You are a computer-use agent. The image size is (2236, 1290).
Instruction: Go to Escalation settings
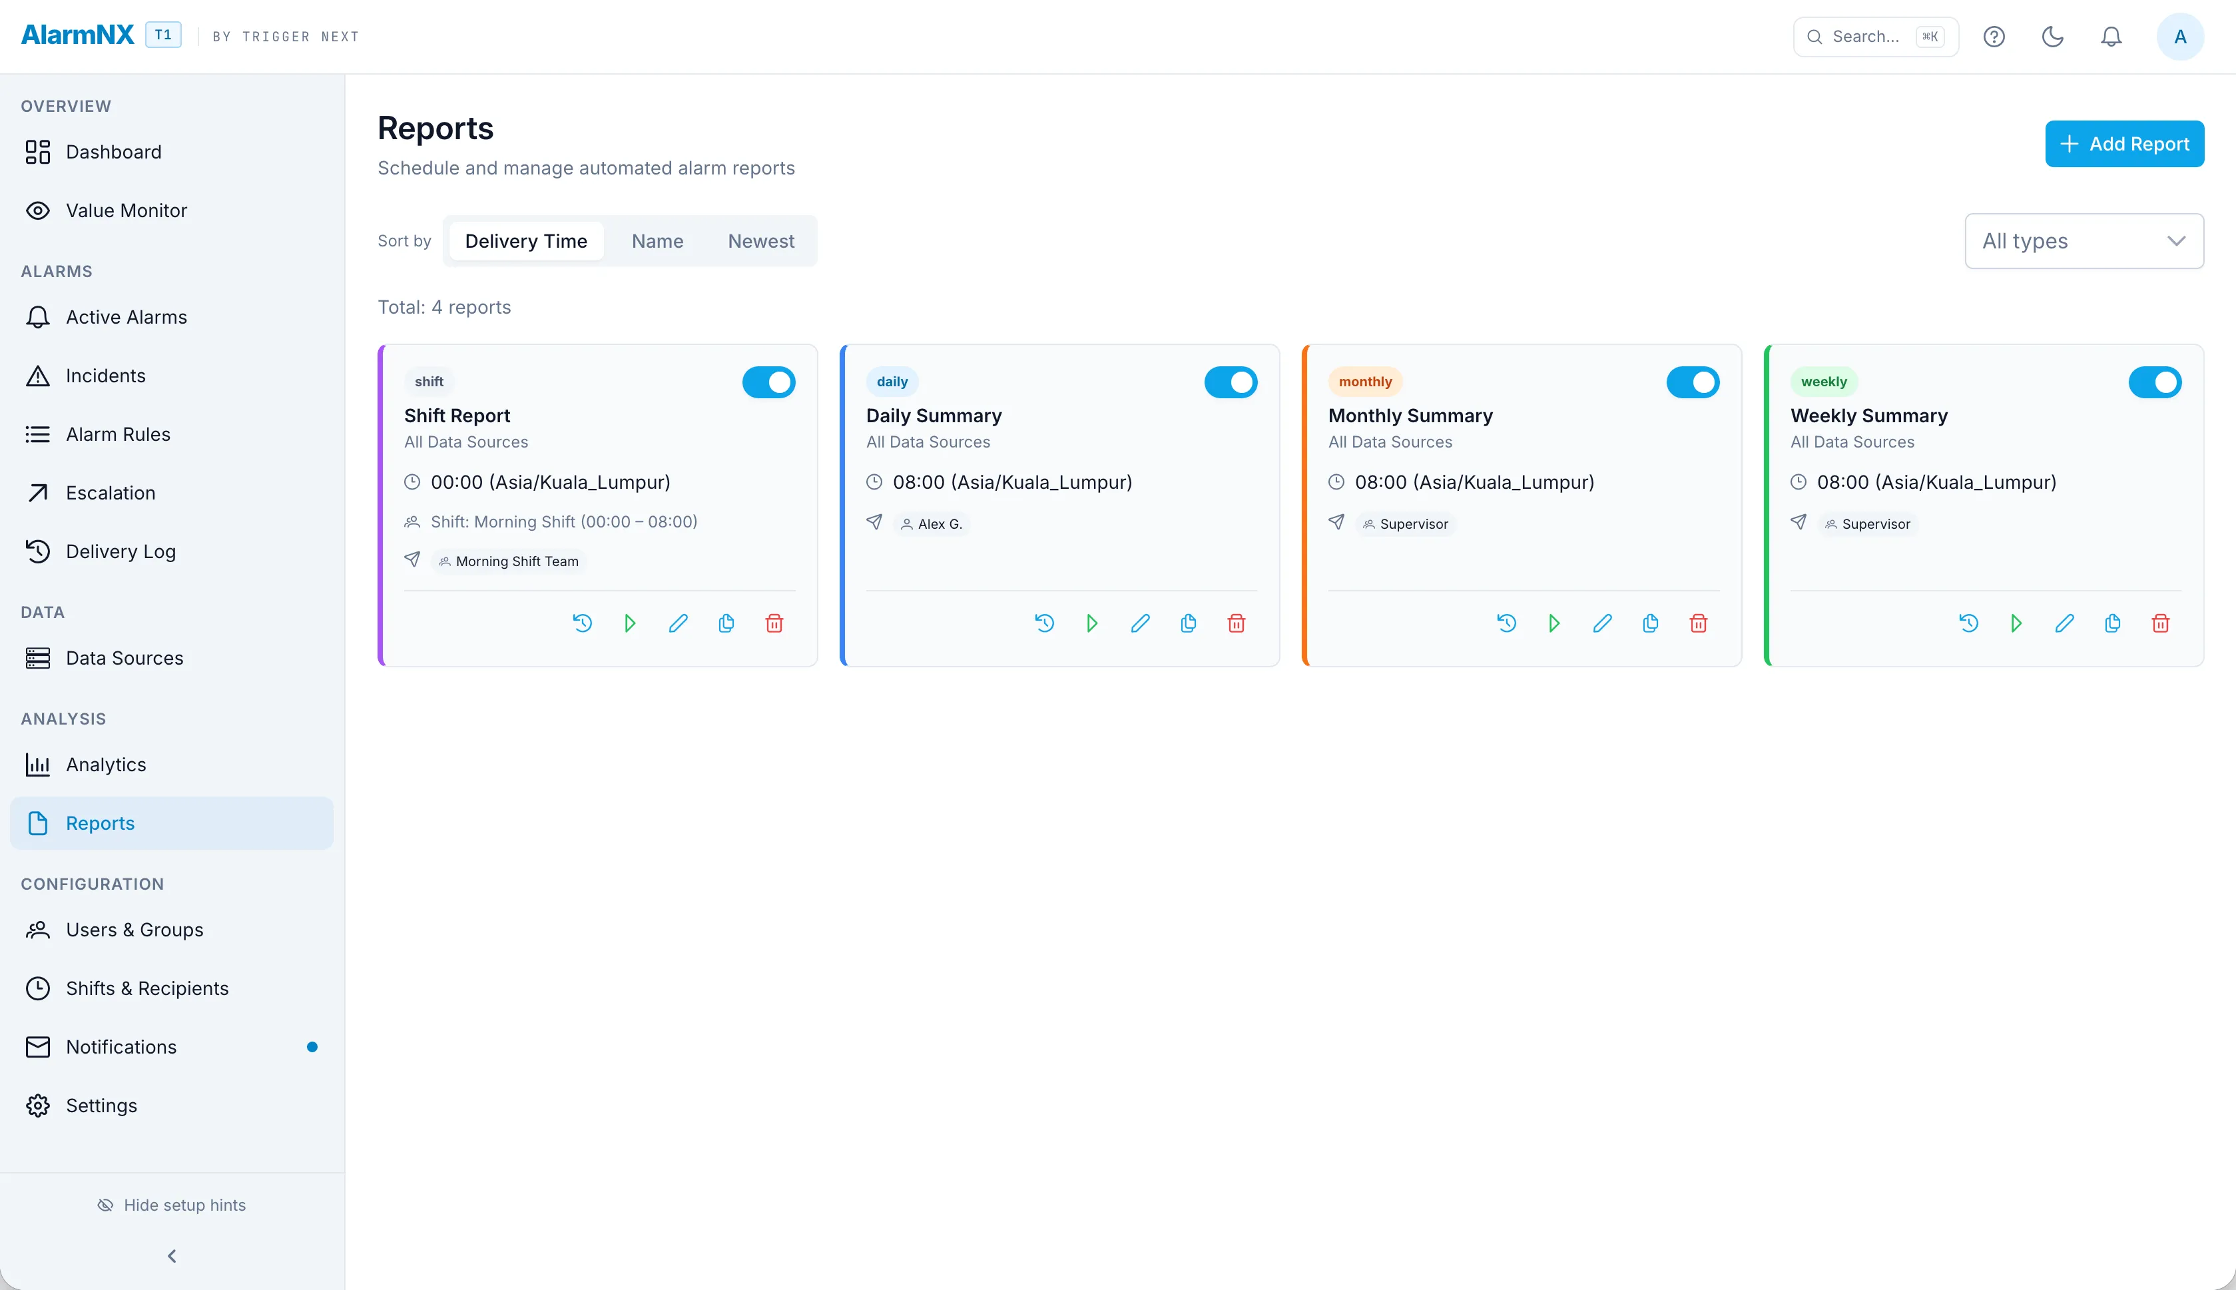(x=172, y=493)
